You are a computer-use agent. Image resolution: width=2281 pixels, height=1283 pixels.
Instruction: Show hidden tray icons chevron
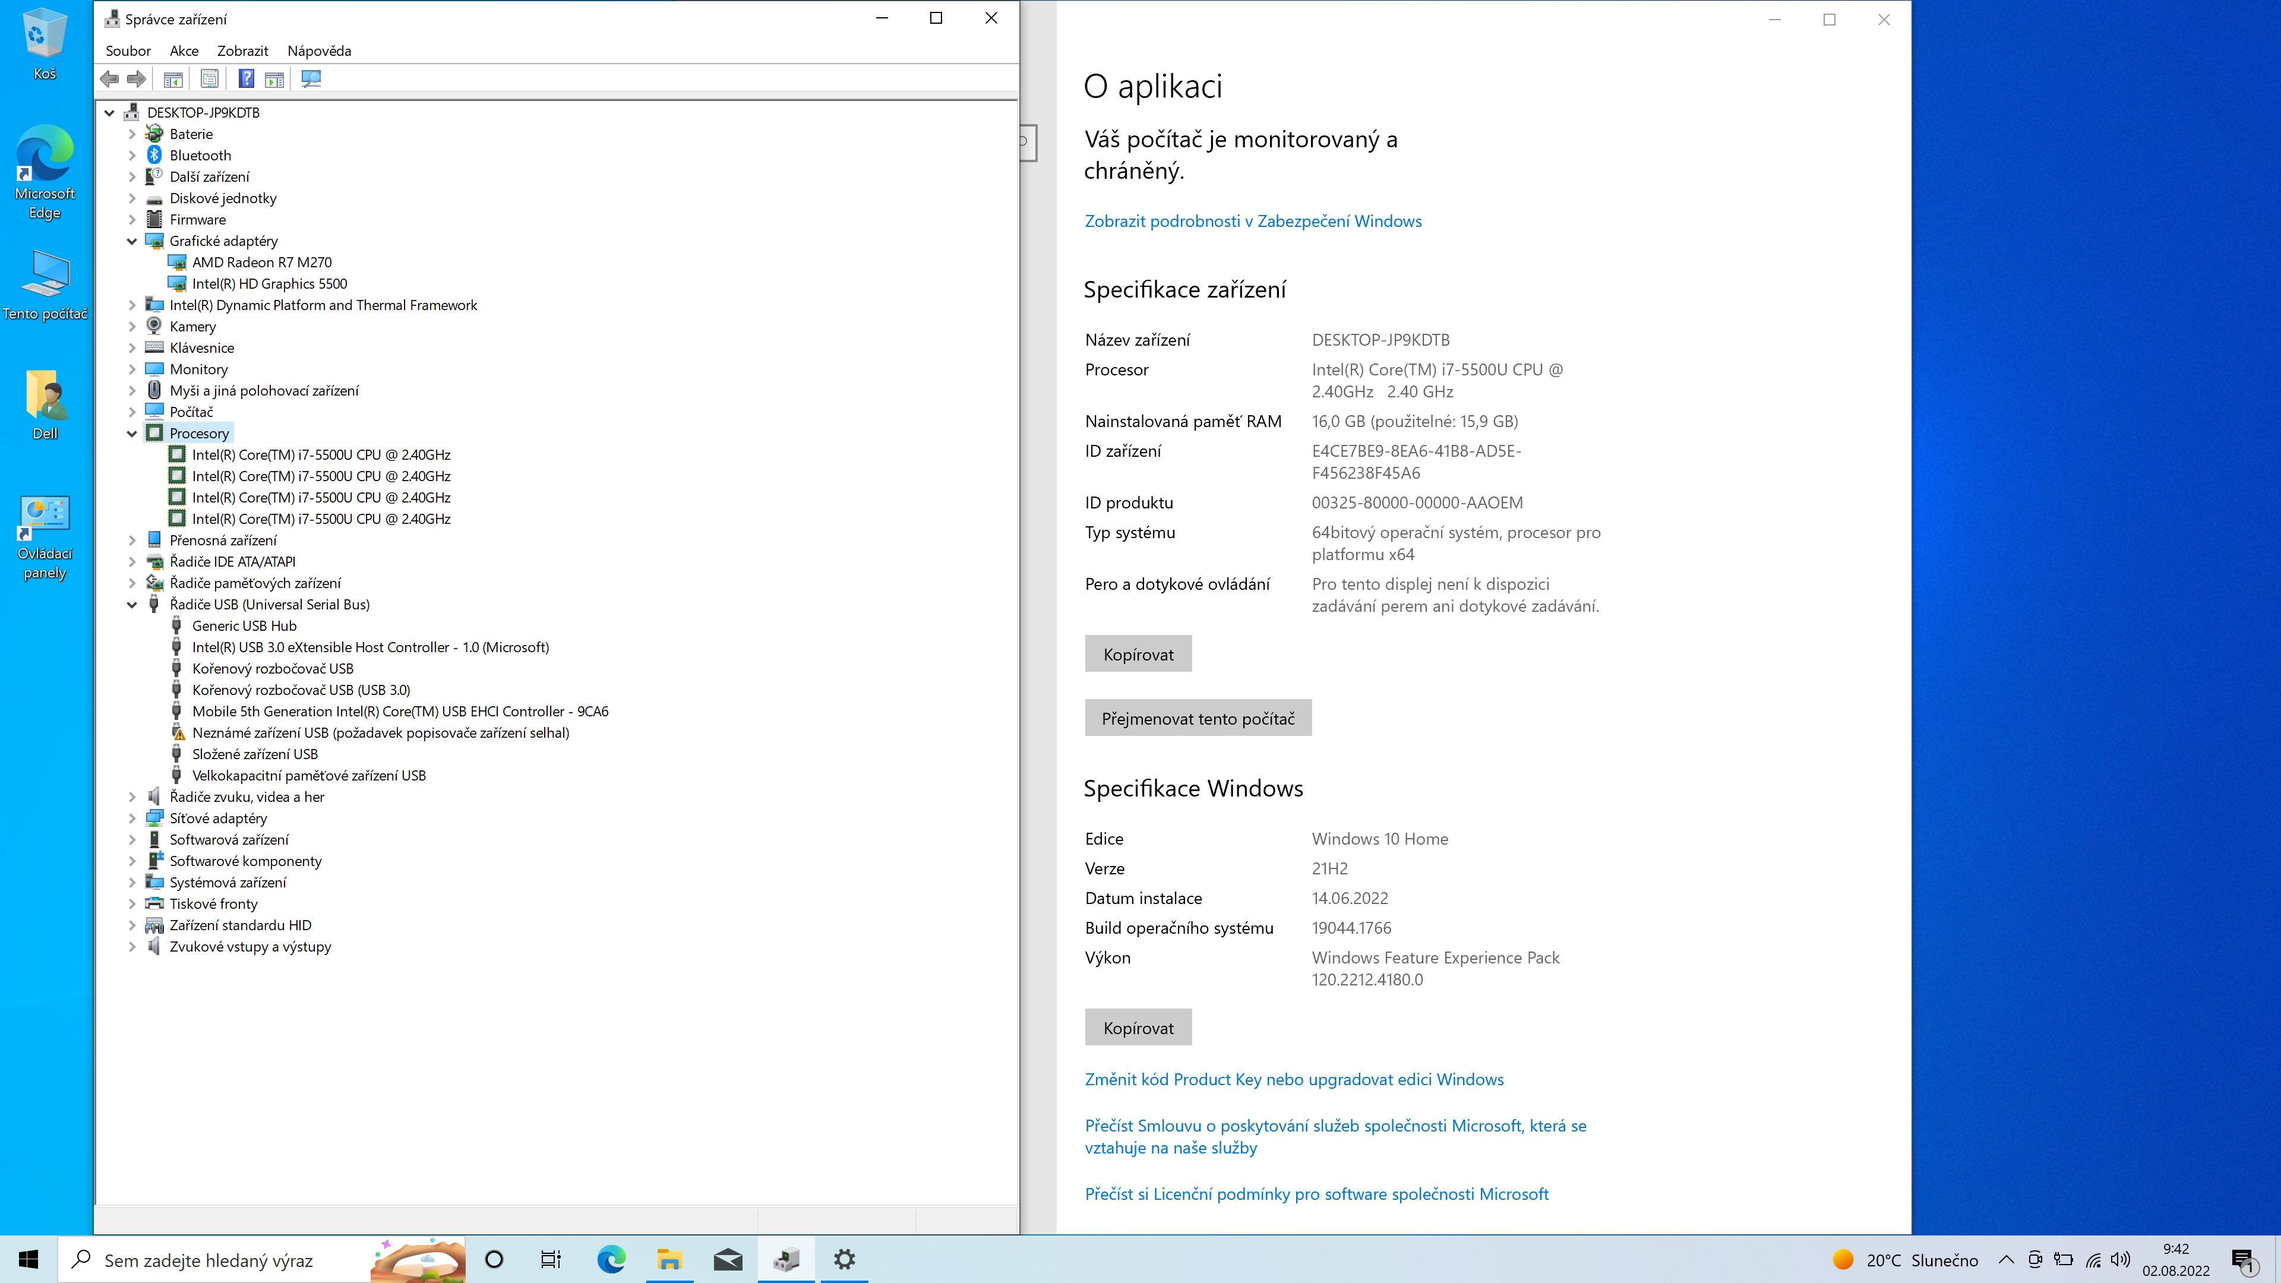click(x=2007, y=1260)
